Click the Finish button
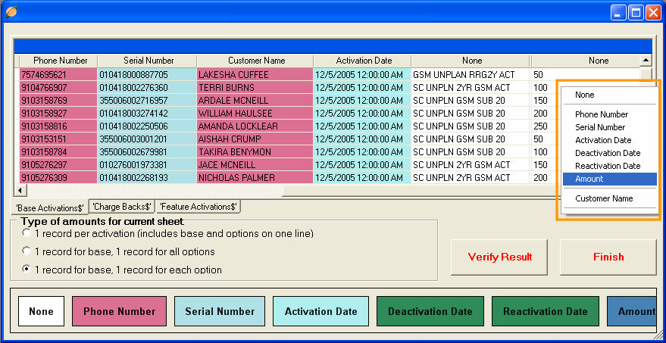The image size is (666, 343). pyautogui.click(x=608, y=257)
